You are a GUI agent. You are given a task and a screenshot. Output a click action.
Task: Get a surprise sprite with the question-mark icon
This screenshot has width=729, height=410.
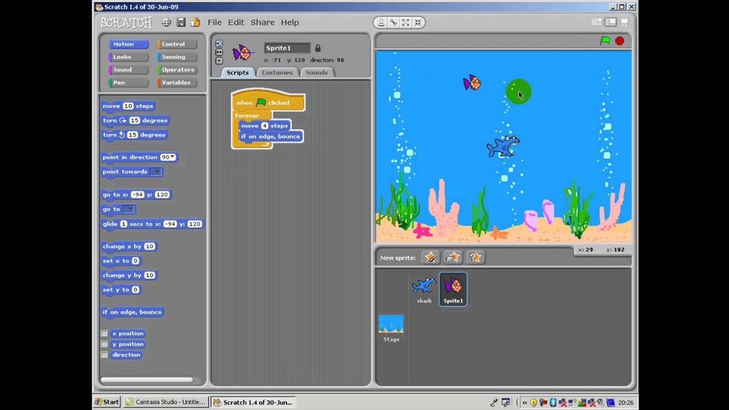[475, 257]
